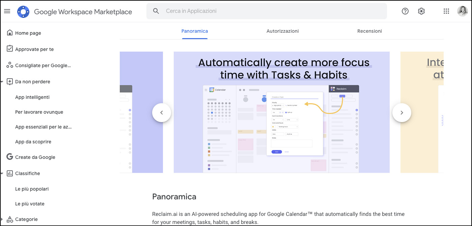Click the Tasks & Habits screenshot slide
The image size is (472, 226).
[282, 112]
